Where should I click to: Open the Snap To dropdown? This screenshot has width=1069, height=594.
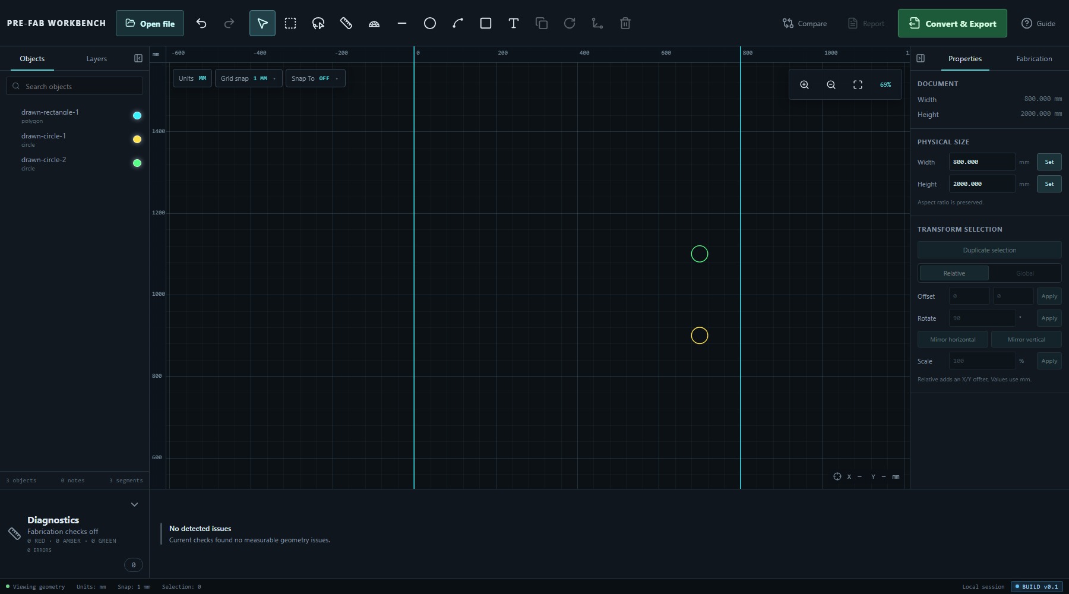(x=315, y=78)
